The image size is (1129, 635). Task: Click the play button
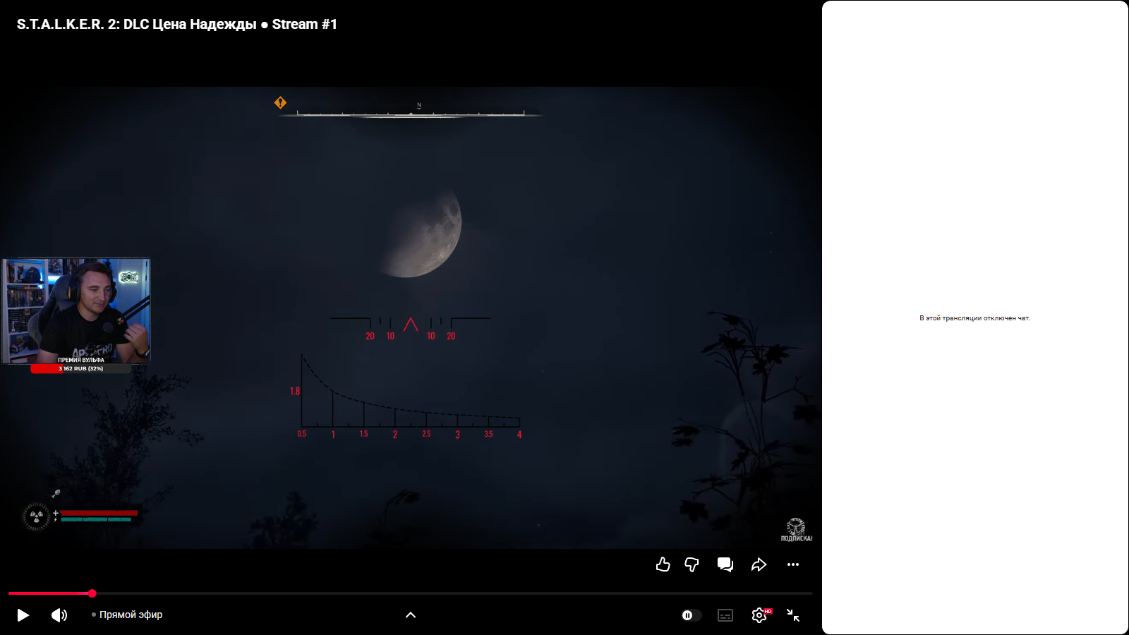pos(23,615)
